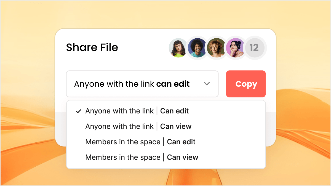Copy the shareable file link

click(245, 84)
